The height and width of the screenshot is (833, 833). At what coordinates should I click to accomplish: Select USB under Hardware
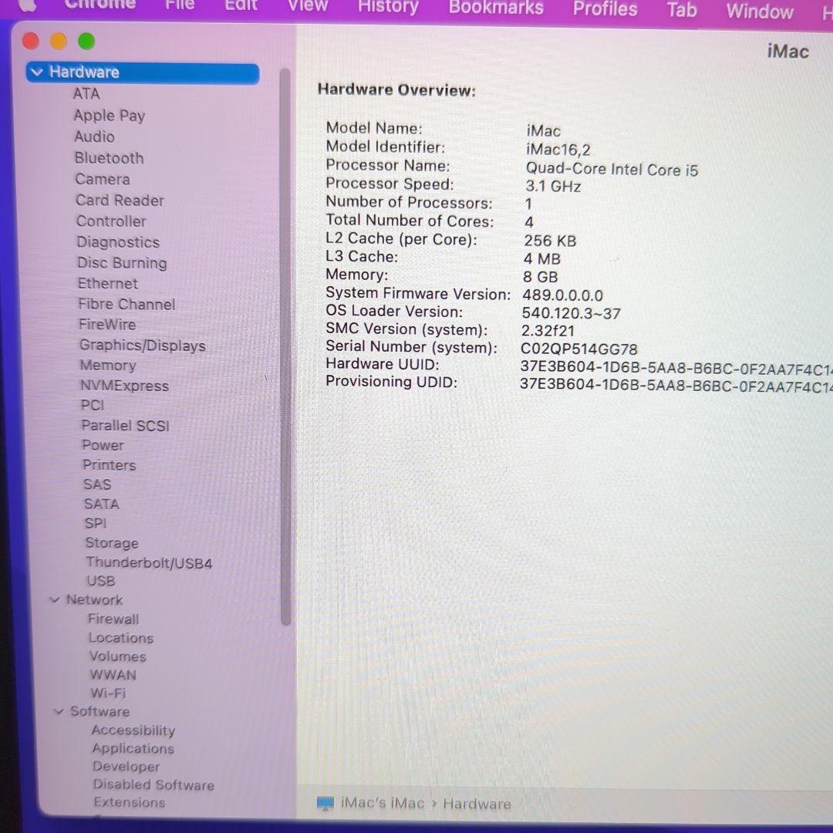[100, 581]
